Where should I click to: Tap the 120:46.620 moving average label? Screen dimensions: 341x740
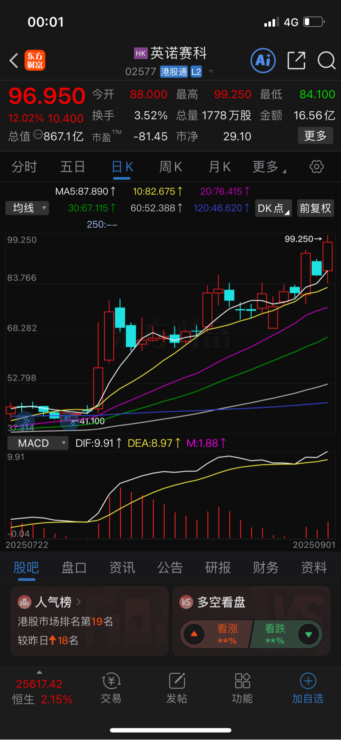(222, 208)
